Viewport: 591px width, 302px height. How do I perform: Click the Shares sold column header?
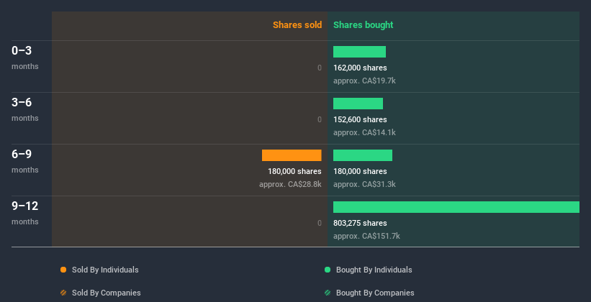point(297,25)
